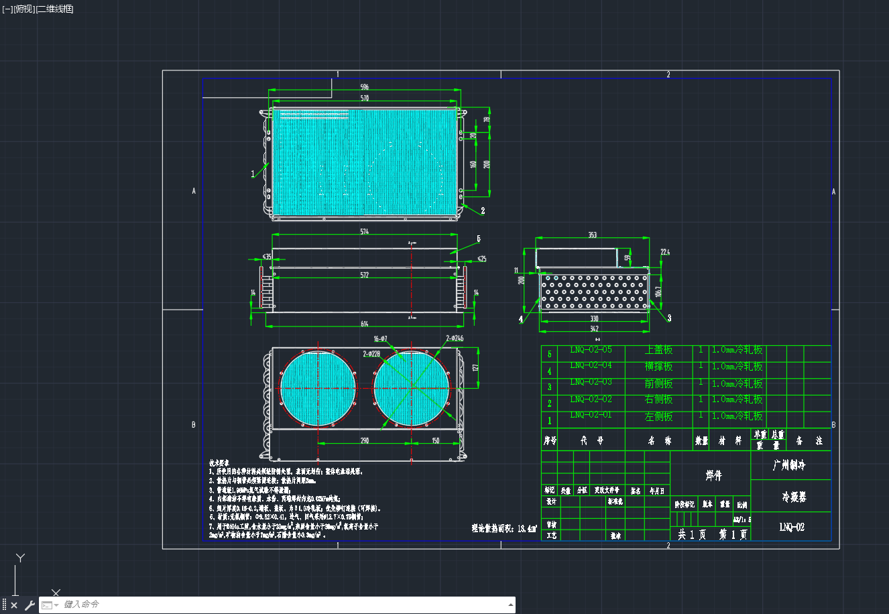Click the 理论散热面积 note text

[504, 528]
